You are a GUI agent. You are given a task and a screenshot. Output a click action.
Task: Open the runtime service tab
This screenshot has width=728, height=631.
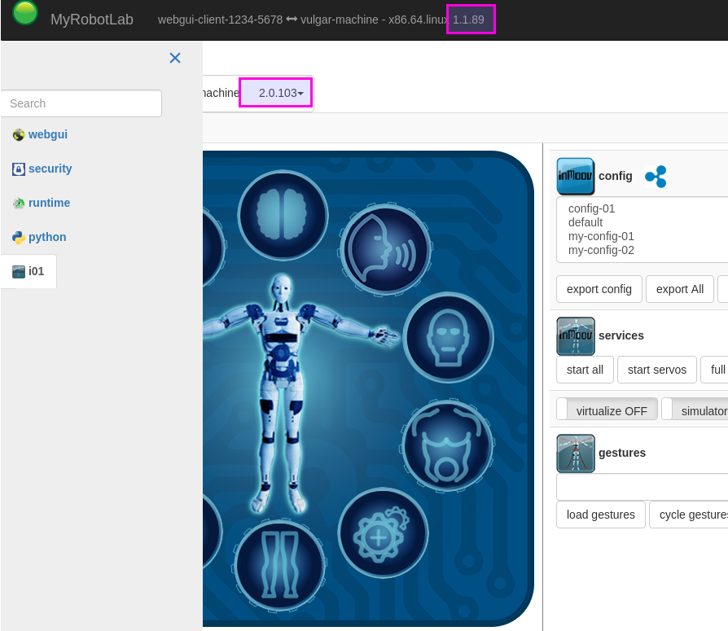click(x=49, y=203)
